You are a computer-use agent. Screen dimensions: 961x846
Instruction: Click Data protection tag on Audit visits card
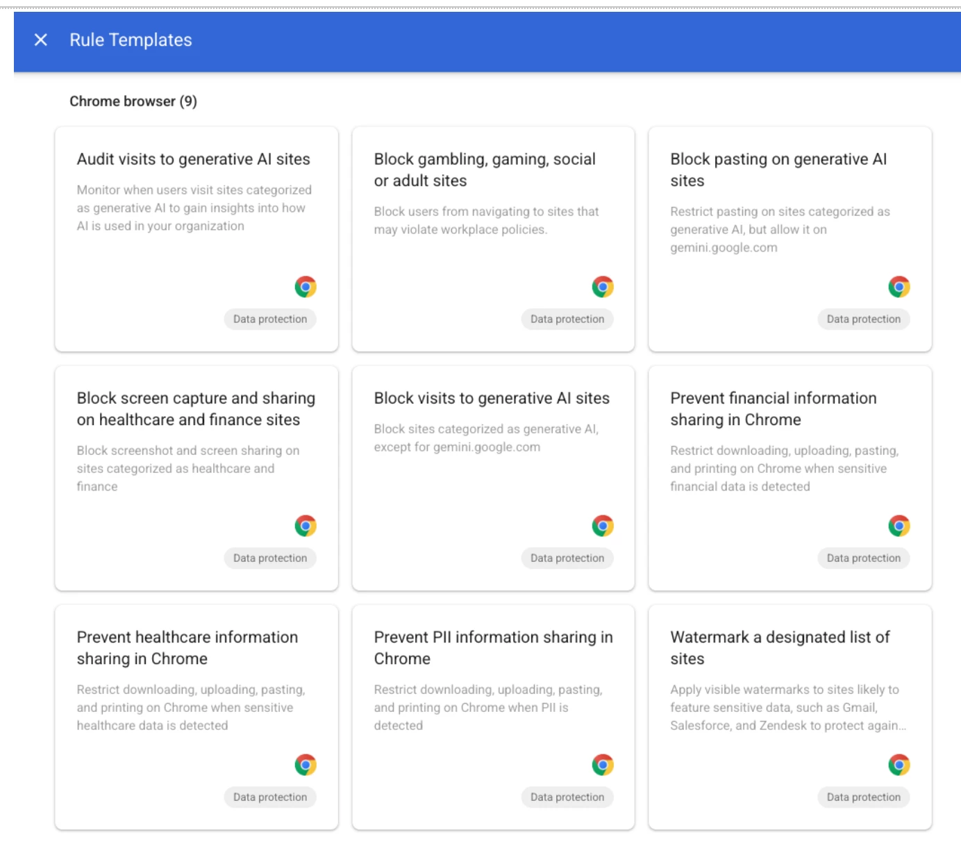(270, 319)
